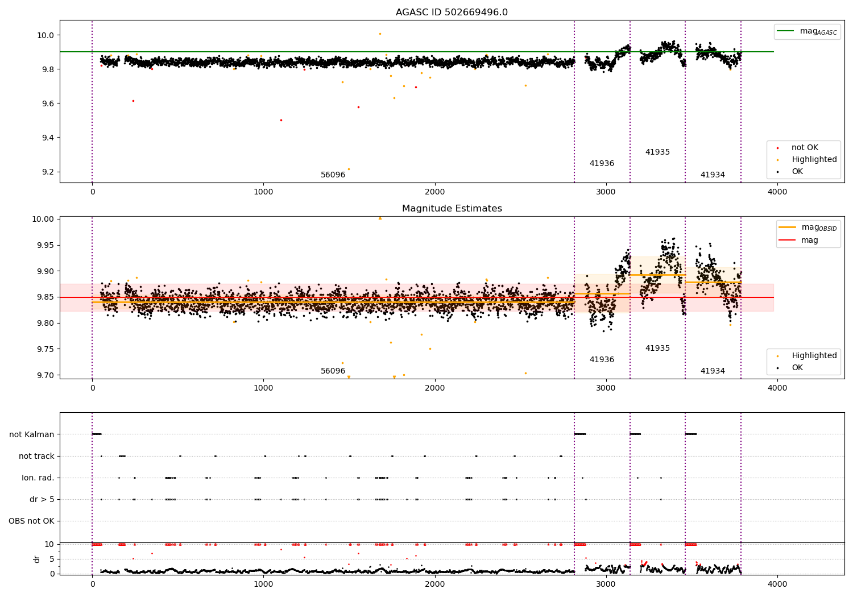Image resolution: width=853 pixels, height=597 pixels.
Task: Click OBSID label 41935 in Magnitude Estimates plot
Action: click(x=657, y=349)
